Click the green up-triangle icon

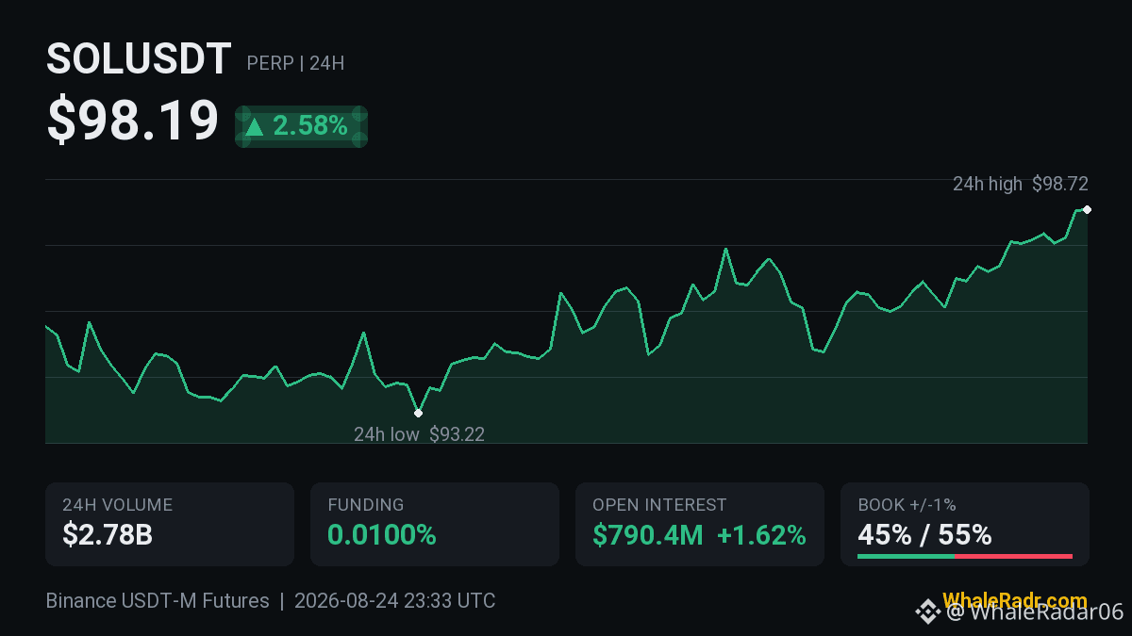point(254,127)
